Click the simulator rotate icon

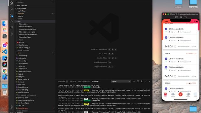click(x=186, y=17)
